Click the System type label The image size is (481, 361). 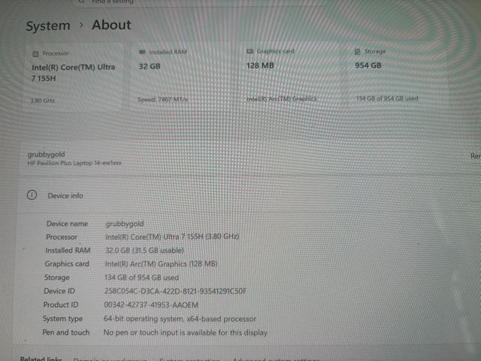click(62, 319)
